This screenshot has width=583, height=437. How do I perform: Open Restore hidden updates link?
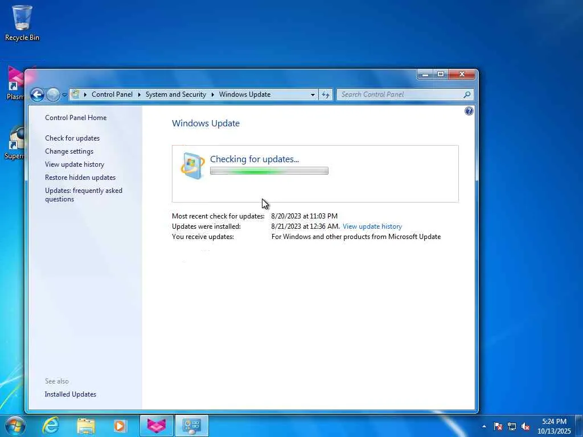(80, 178)
